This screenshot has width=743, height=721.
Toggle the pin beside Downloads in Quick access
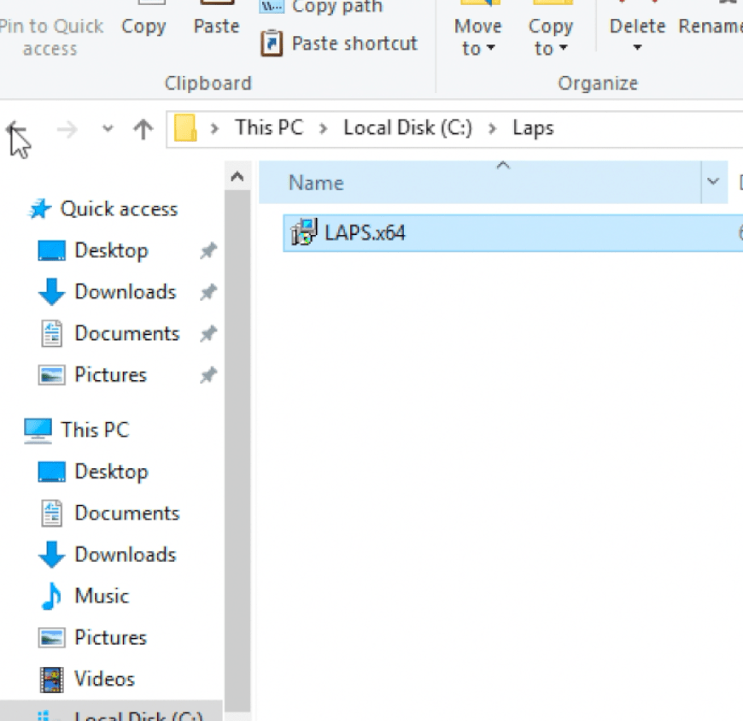coord(208,291)
